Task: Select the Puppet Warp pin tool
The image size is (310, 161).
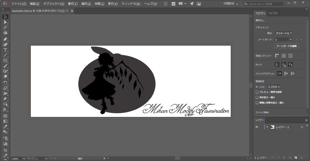Action: [5, 99]
